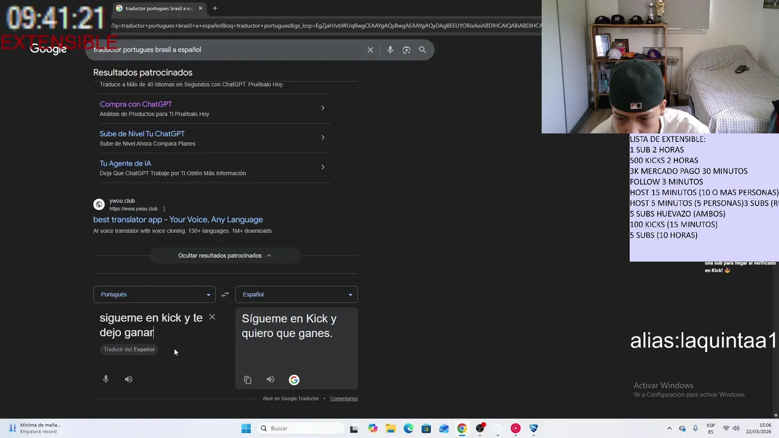Search the translation on Google
The height and width of the screenshot is (438, 779).
coord(294,380)
